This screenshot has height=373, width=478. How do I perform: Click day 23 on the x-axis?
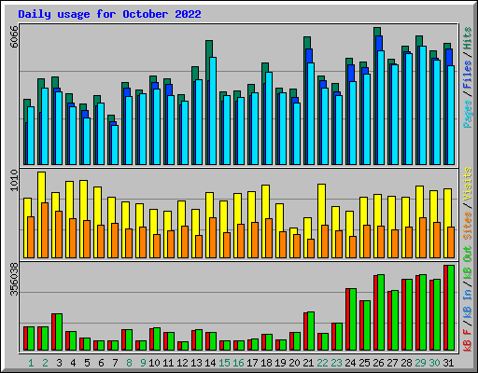click(336, 363)
